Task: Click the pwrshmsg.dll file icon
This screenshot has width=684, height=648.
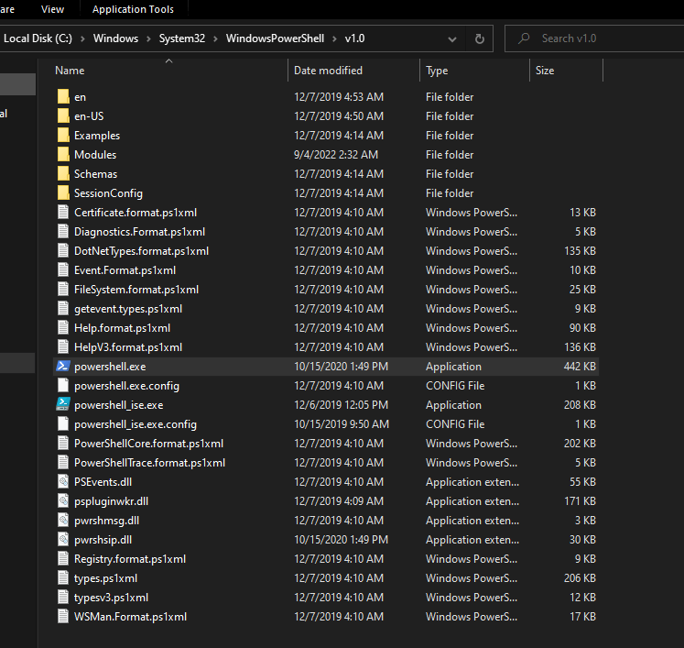Action: [63, 520]
